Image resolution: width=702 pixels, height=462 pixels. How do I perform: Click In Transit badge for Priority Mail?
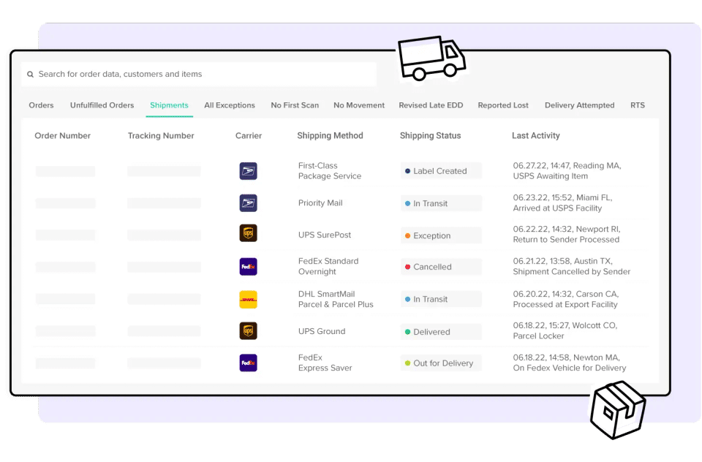441,203
